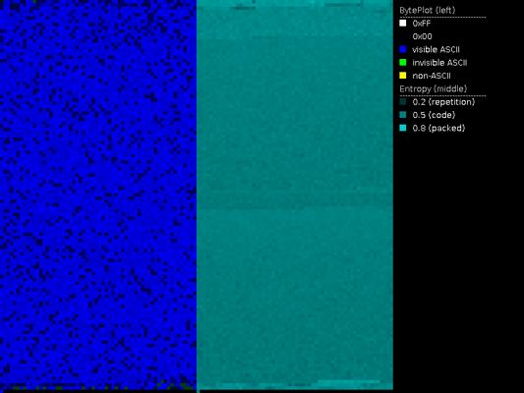The width and height of the screenshot is (524, 393).
Task: Select the 0.8 (packed) label
Action: 438,128
